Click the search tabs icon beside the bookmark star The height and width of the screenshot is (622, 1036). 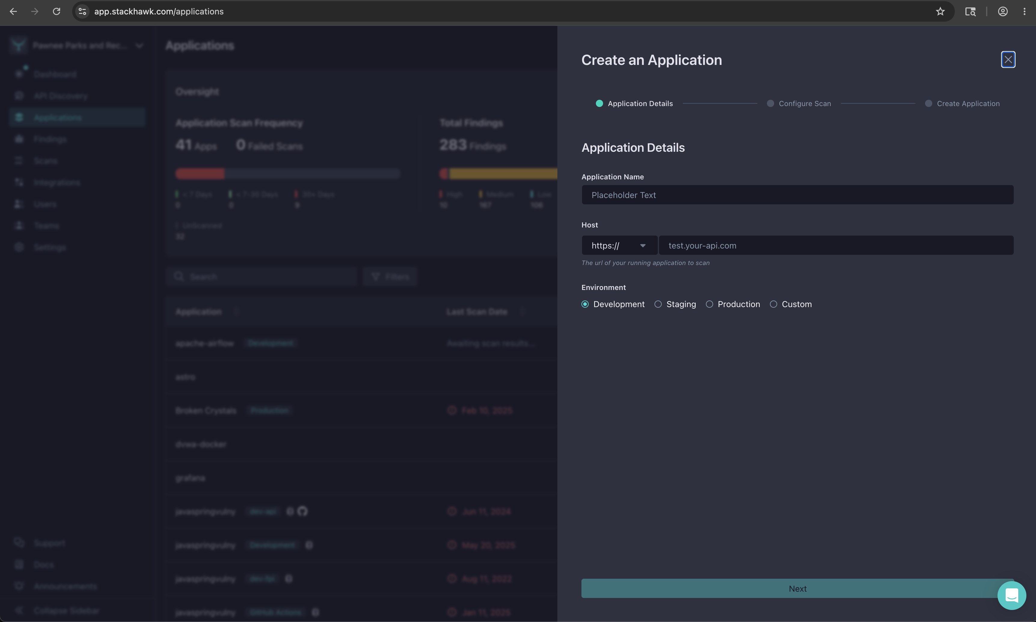pyautogui.click(x=970, y=11)
